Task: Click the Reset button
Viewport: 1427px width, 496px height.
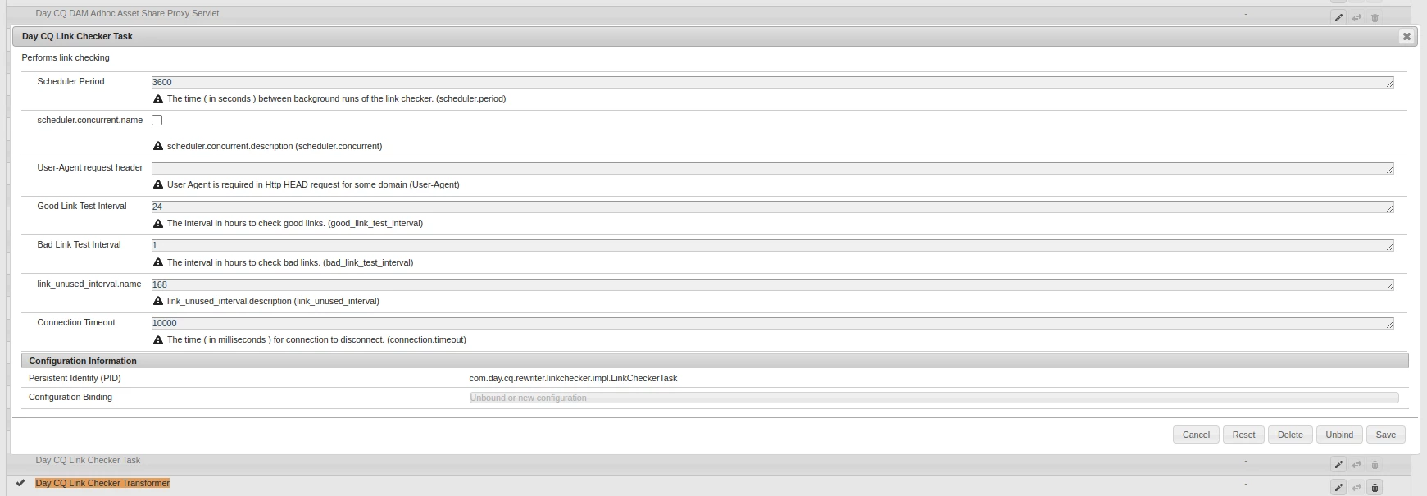Action: coord(1243,435)
